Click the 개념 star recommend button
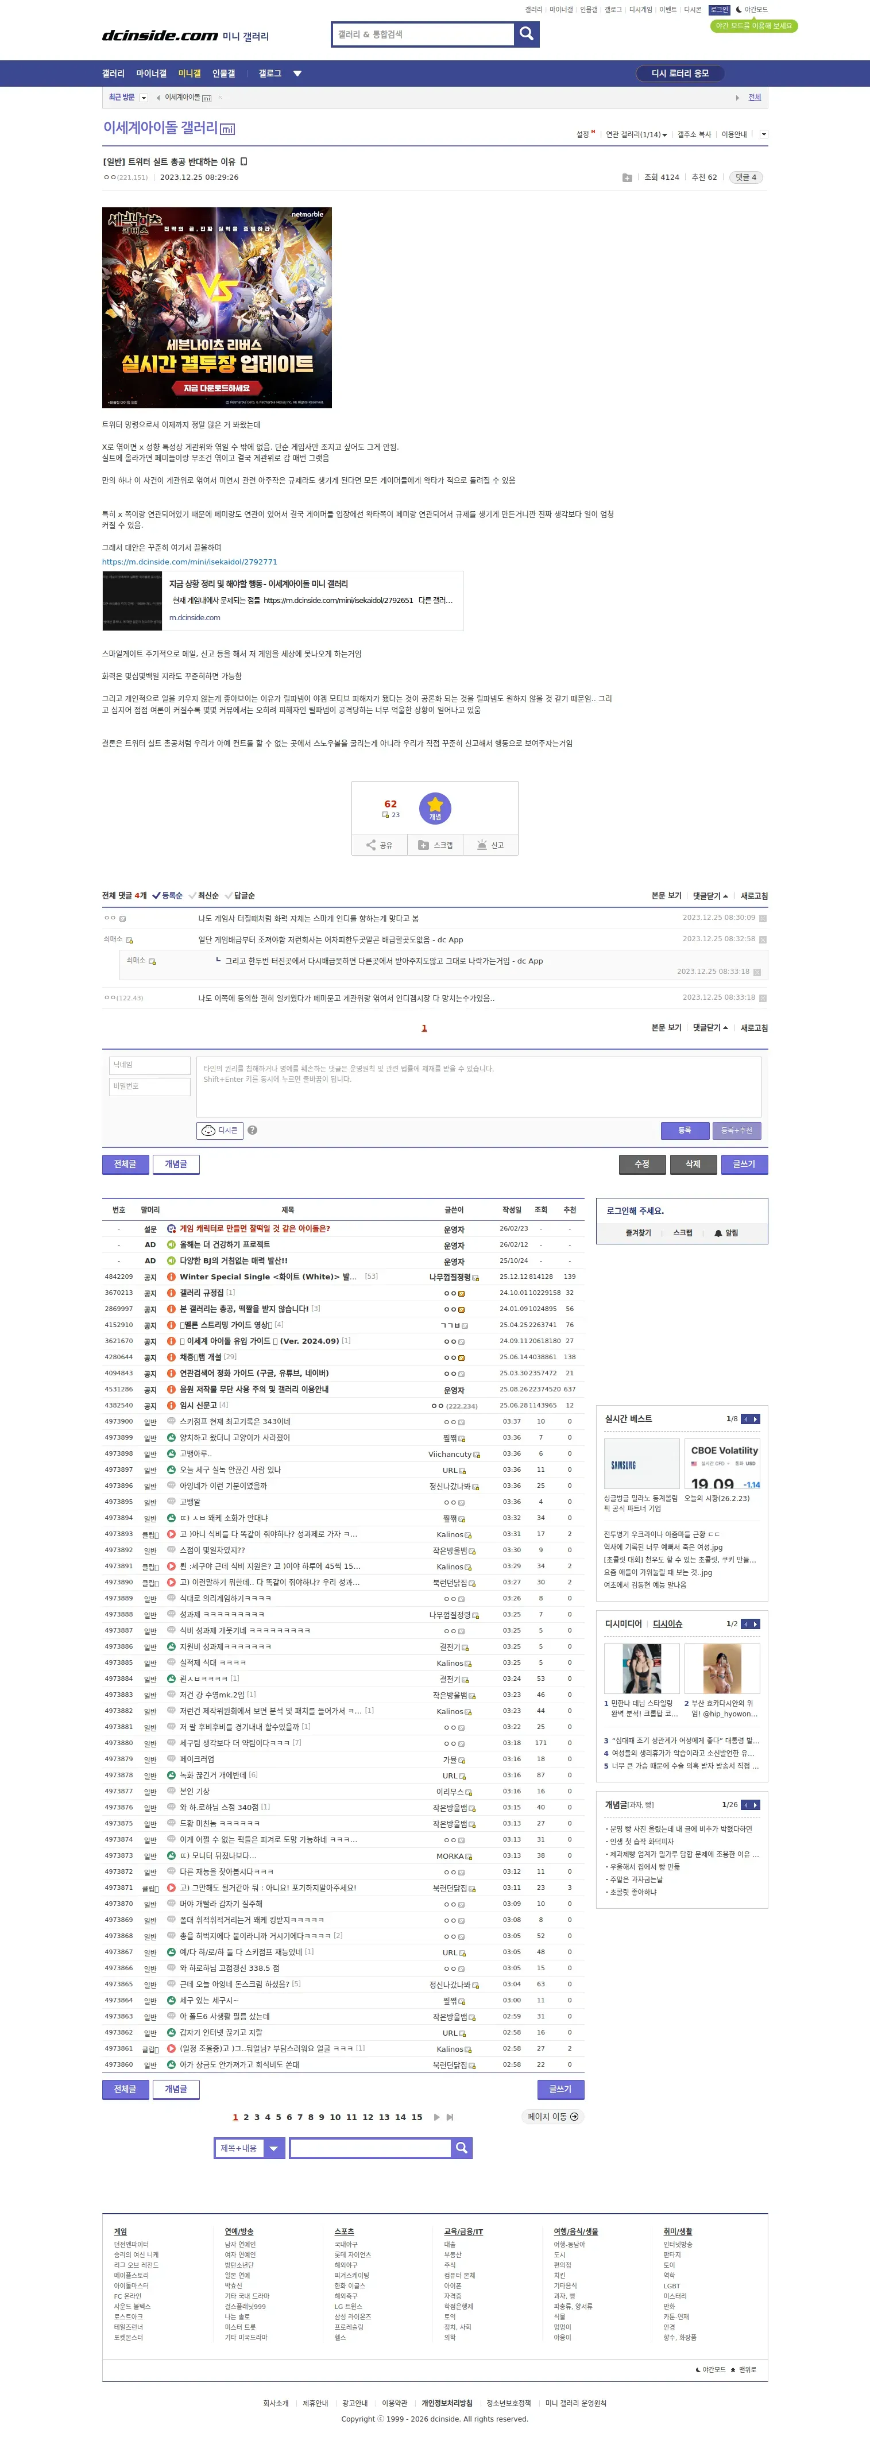 point(434,808)
